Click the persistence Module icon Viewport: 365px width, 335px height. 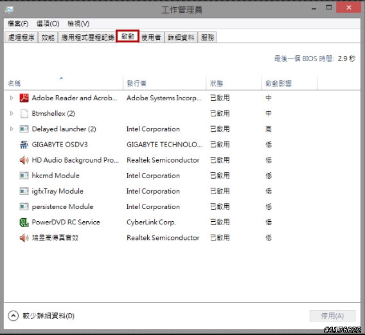pyautogui.click(x=24, y=206)
